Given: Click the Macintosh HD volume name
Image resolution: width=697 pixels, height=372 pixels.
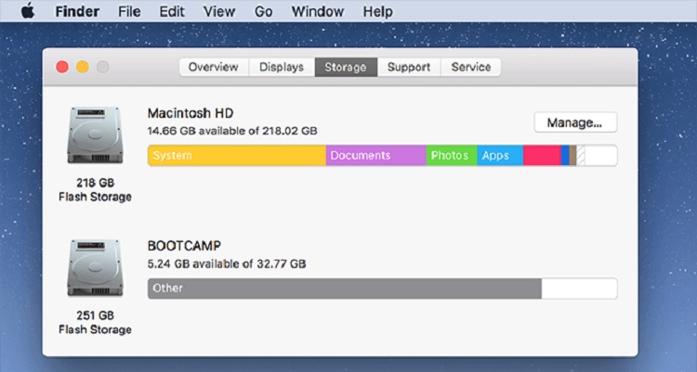Looking at the screenshot, I should coord(191,113).
